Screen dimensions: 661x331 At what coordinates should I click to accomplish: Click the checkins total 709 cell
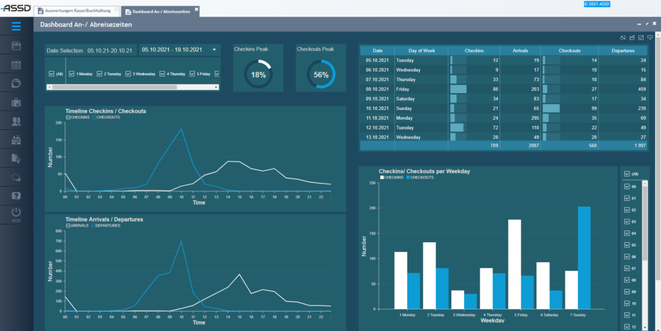point(474,146)
